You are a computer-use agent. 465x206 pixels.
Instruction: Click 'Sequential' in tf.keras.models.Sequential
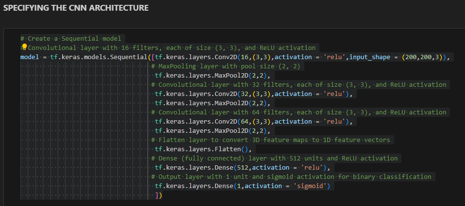click(x=128, y=57)
